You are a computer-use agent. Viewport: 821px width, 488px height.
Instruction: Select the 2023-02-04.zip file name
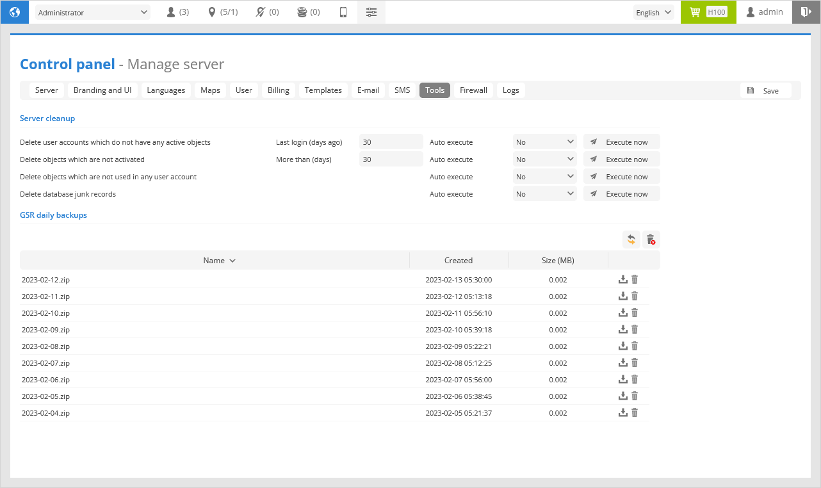click(x=45, y=413)
